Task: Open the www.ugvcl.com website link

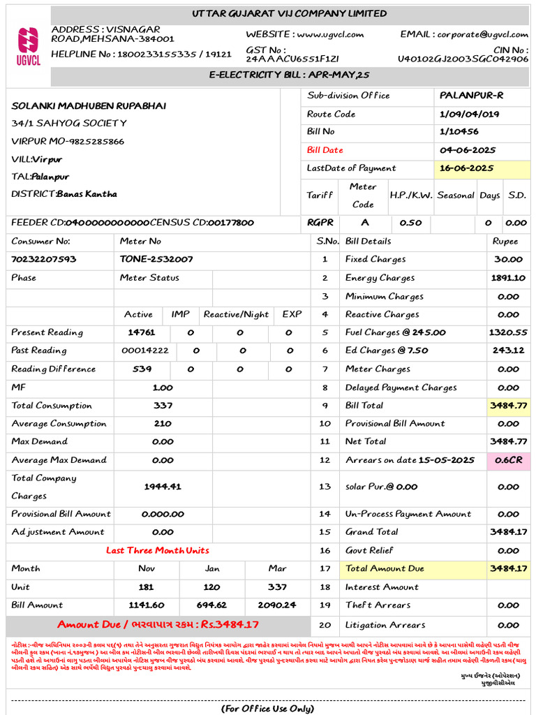Action: pos(330,35)
